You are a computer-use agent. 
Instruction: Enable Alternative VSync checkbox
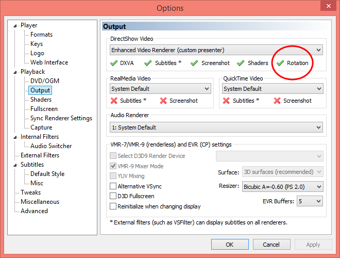(x=113, y=186)
